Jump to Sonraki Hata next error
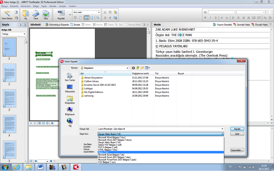The image size is (274, 171). point(242,25)
